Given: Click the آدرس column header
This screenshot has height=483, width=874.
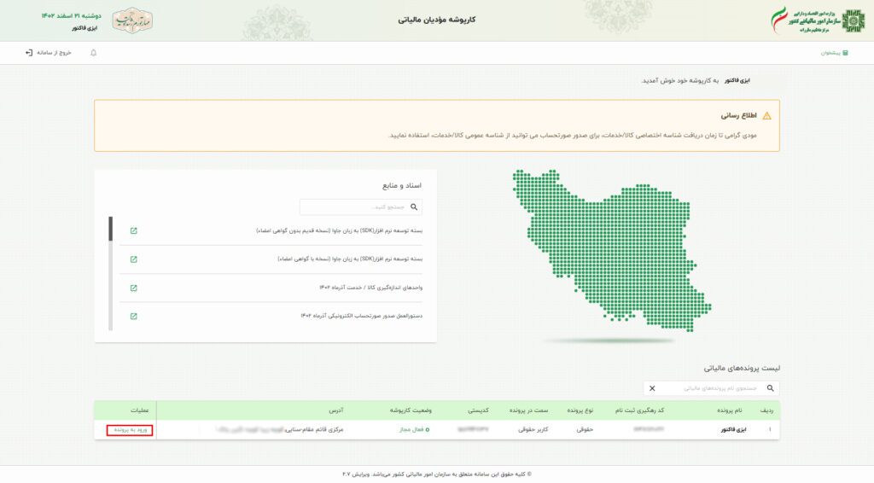Looking at the screenshot, I should (336, 410).
